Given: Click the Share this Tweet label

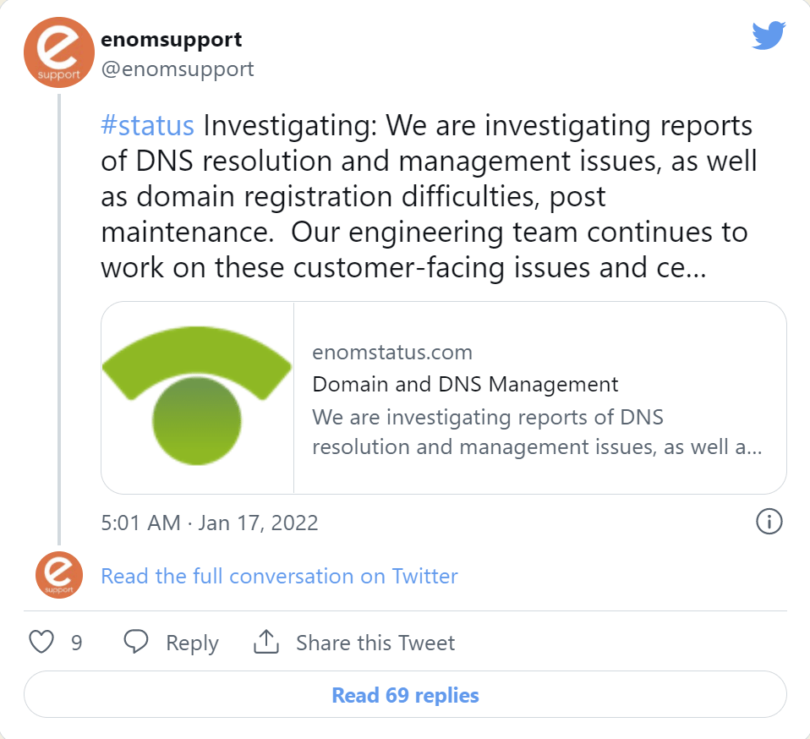Looking at the screenshot, I should pyautogui.click(x=375, y=643).
